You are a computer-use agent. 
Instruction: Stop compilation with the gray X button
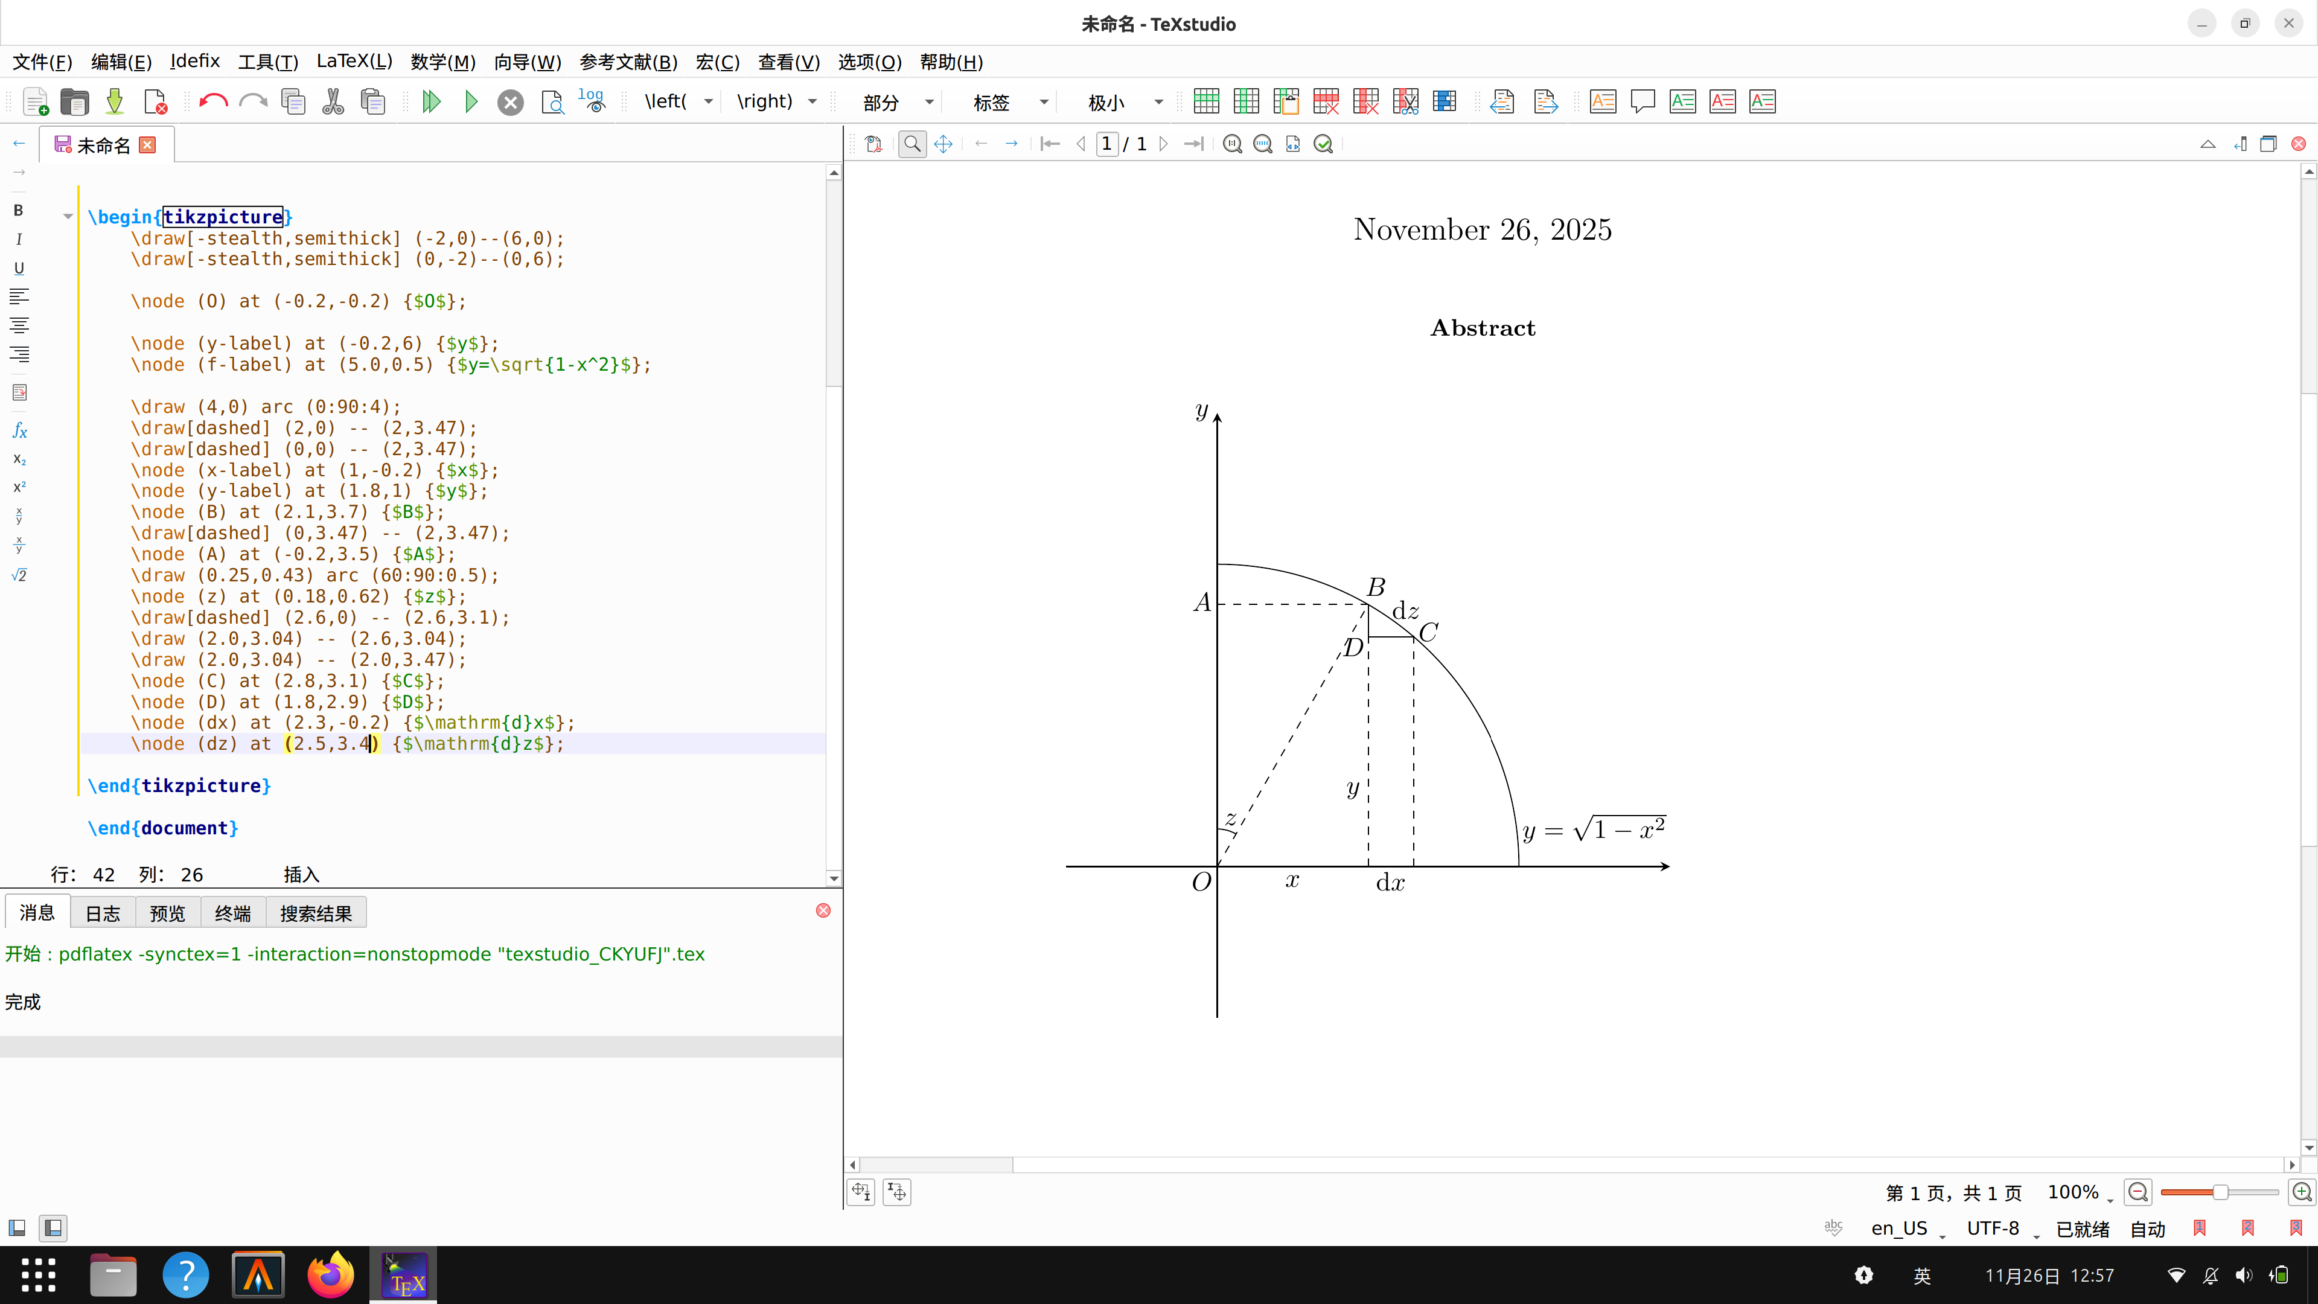[510, 103]
